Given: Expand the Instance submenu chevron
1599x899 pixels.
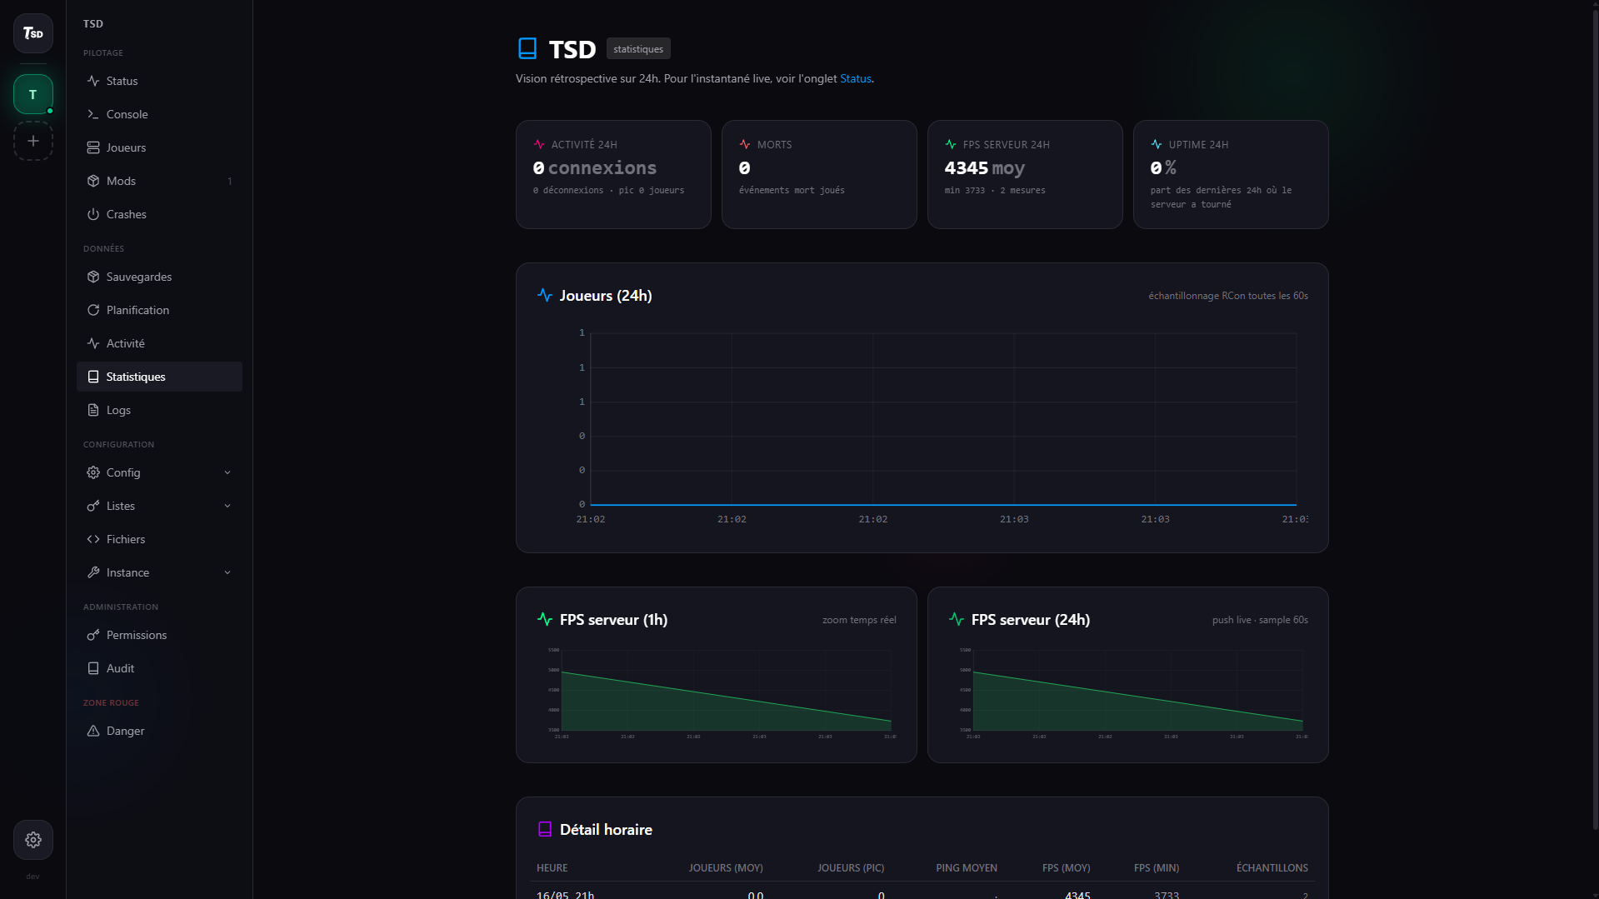Looking at the screenshot, I should click(x=227, y=572).
